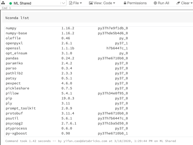Click the green cluster status indicator
Viewport: 193px width, 145px height.
tap(10, 3)
